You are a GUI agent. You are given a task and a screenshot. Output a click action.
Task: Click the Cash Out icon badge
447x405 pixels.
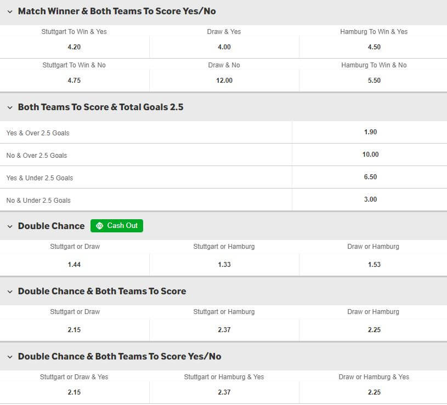point(117,226)
